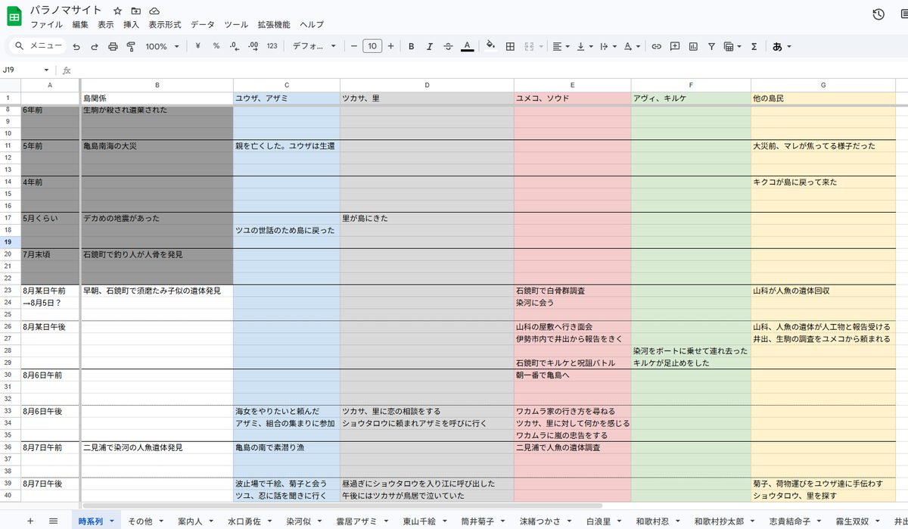Open version history clock icon
This screenshot has width=908, height=529.
click(x=878, y=14)
